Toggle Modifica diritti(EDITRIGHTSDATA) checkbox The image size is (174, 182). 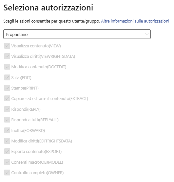[x=7, y=141]
